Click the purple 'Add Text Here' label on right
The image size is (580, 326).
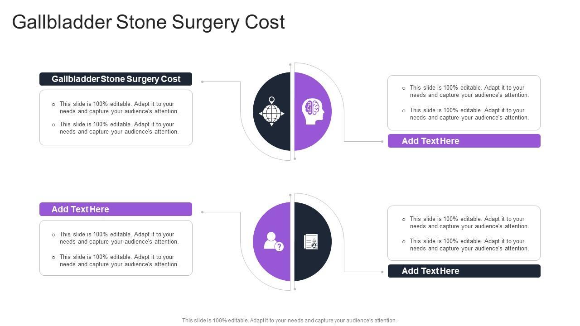(x=464, y=141)
